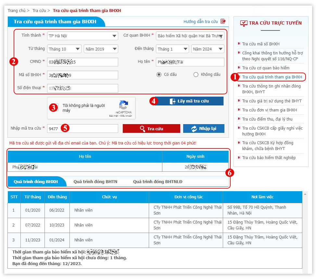
Task: Switch to Quá trình đóng BHTN tab
Action: (x=95, y=182)
